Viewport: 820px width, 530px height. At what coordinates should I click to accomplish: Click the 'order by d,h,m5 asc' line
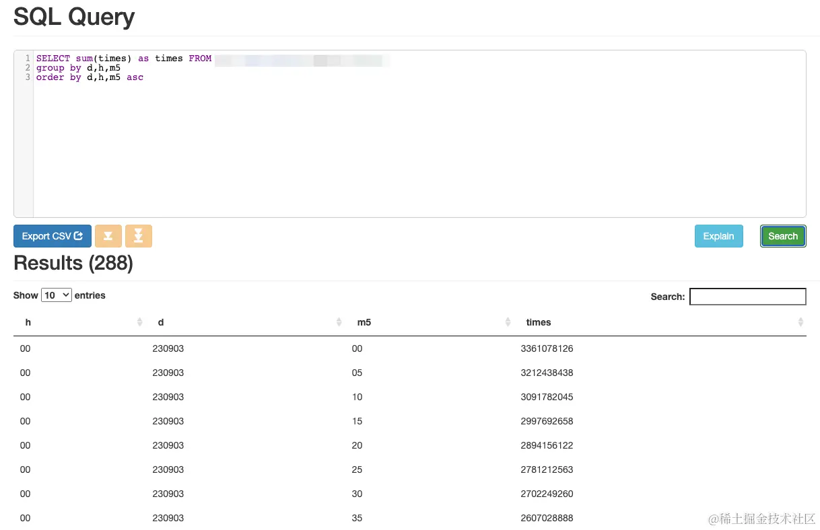[x=90, y=77]
